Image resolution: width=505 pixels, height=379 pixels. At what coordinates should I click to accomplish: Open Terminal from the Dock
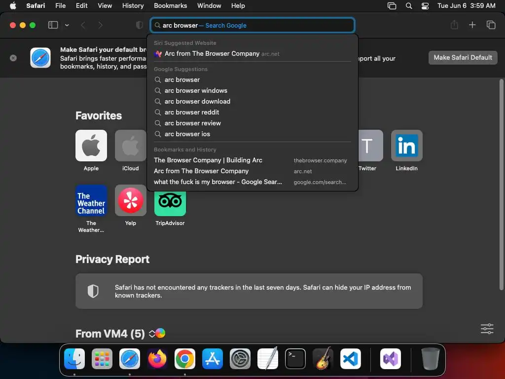coord(295,359)
